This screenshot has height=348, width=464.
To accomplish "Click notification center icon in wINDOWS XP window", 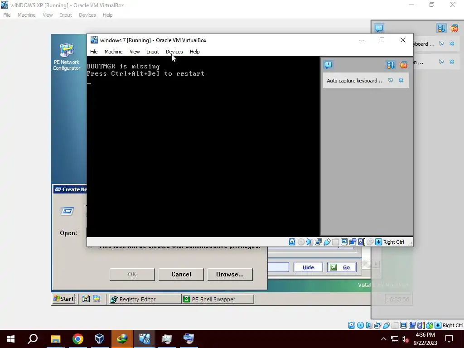I will pos(379,28).
